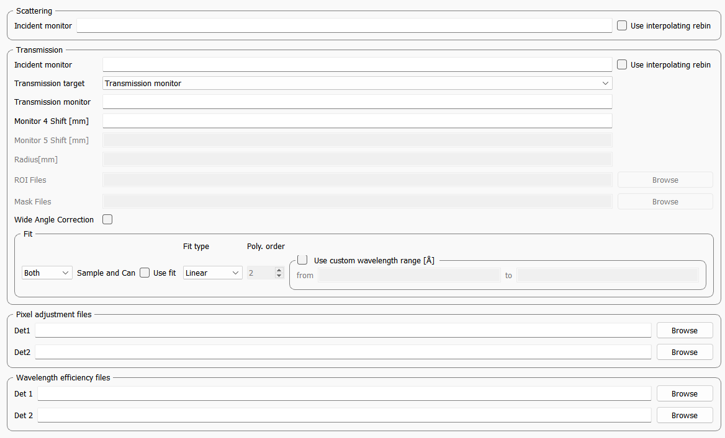Open the Transmission target dropdown
The image size is (725, 438).
357,83
